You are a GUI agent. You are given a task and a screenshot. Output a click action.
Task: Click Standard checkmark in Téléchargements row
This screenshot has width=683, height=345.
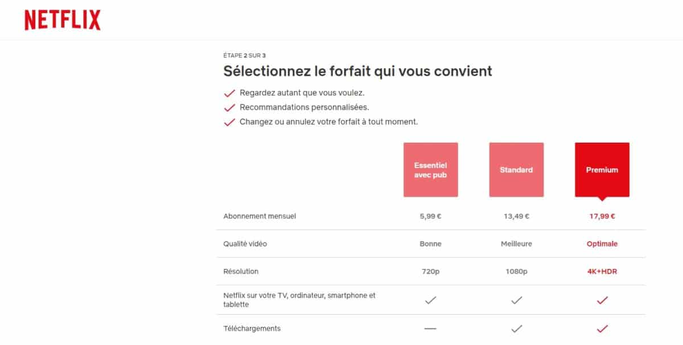516,329
